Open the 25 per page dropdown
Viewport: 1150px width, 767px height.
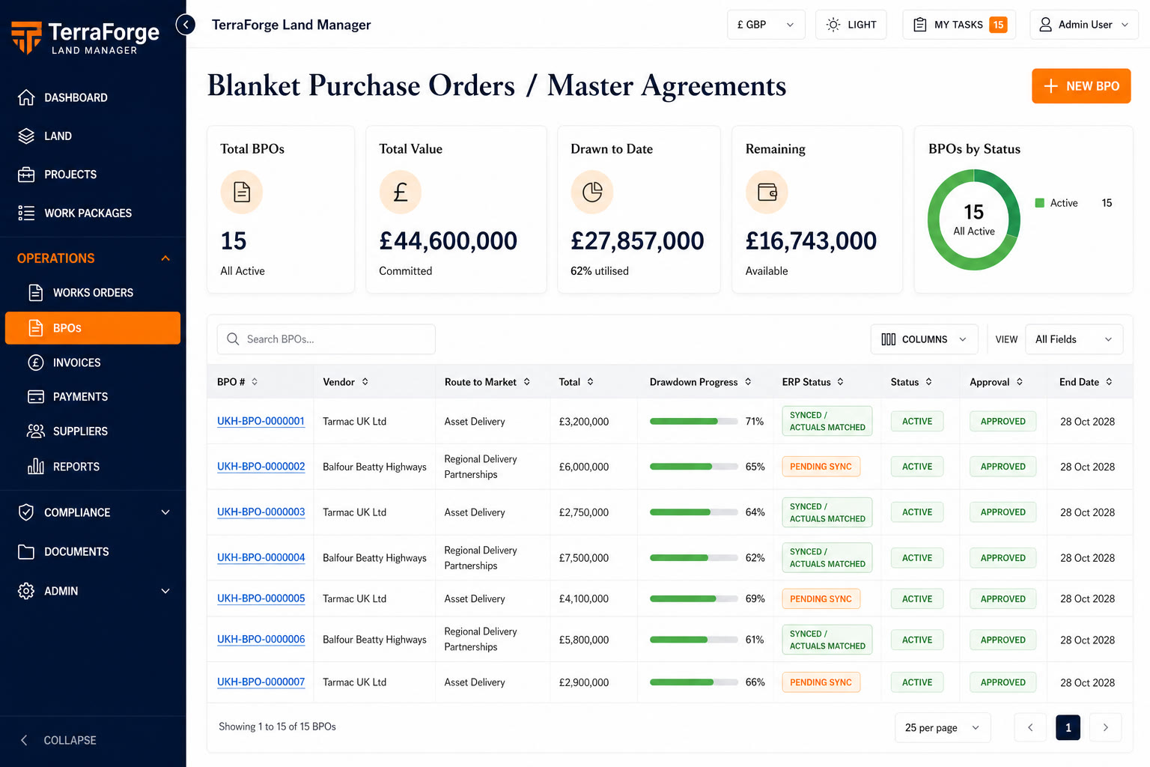943,727
